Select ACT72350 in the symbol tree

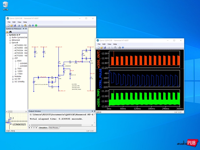pos(21,55)
